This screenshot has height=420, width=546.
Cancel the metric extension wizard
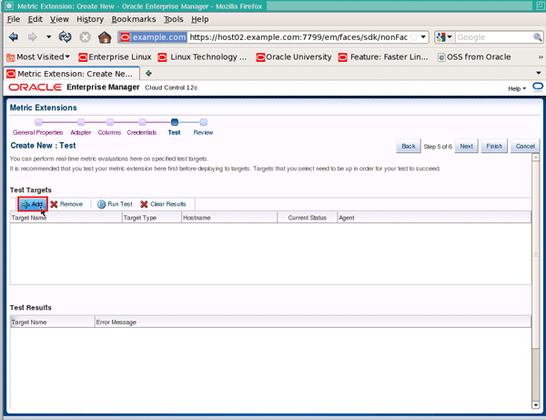(525, 146)
